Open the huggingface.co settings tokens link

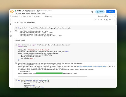click(92, 66)
